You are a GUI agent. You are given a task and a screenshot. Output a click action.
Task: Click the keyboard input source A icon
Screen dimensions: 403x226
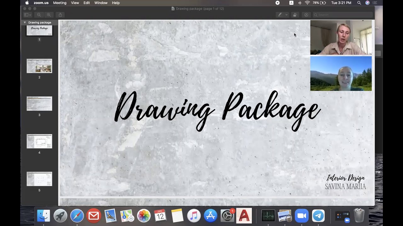[291, 3]
